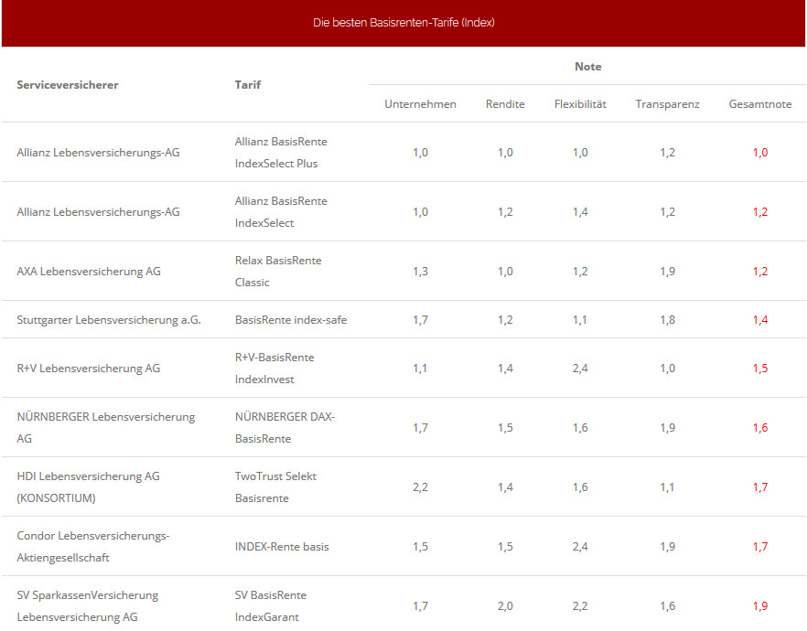Click Transparenz 1,8 in the Stuttgarter row
The height and width of the screenshot is (631, 807).
667,320
